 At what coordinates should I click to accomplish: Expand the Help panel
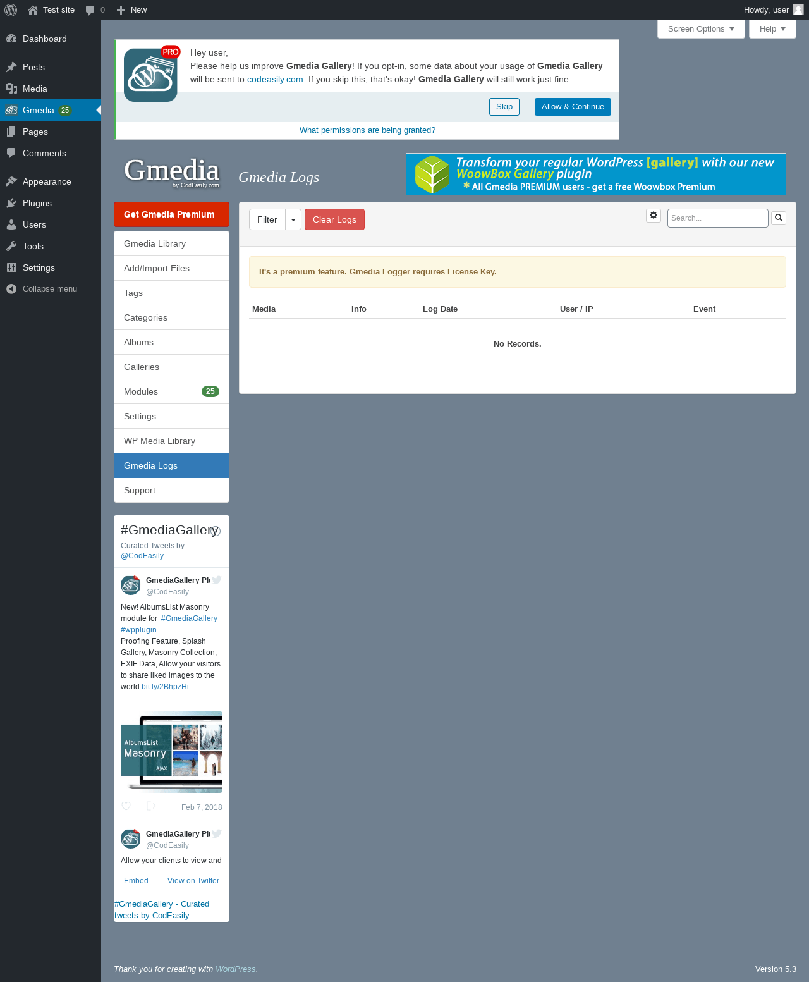coord(772,29)
